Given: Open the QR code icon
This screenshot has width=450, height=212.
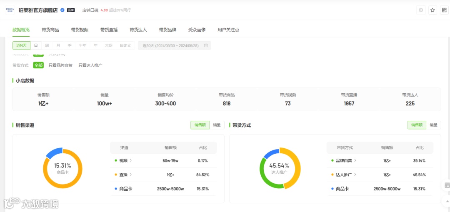Looking at the screenshot, I should pyautogui.click(x=444, y=10).
